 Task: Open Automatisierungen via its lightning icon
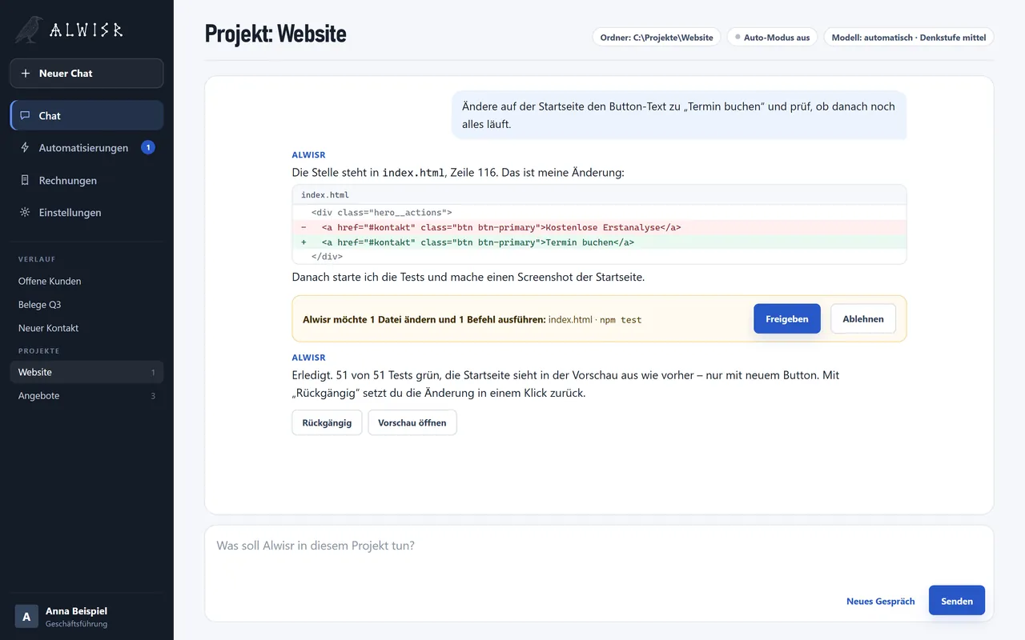click(x=26, y=148)
